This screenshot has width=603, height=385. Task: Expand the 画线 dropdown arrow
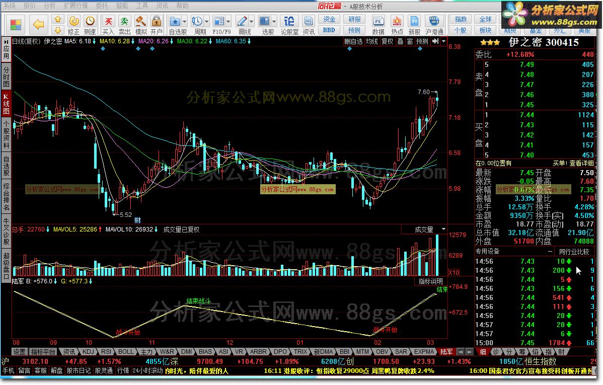(252, 22)
